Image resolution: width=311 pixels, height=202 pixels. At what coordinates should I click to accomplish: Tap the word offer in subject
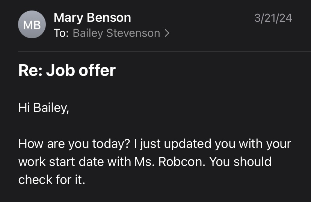pos(97,70)
